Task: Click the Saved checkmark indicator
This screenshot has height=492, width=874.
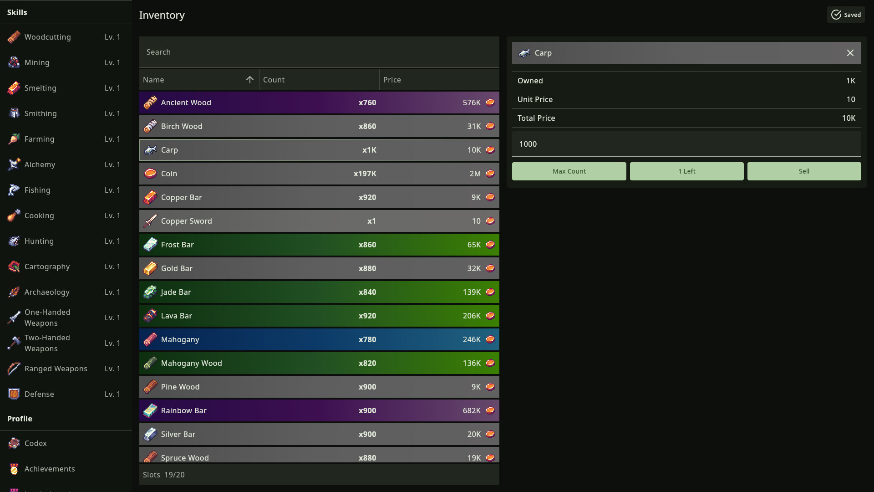Action: tap(836, 15)
